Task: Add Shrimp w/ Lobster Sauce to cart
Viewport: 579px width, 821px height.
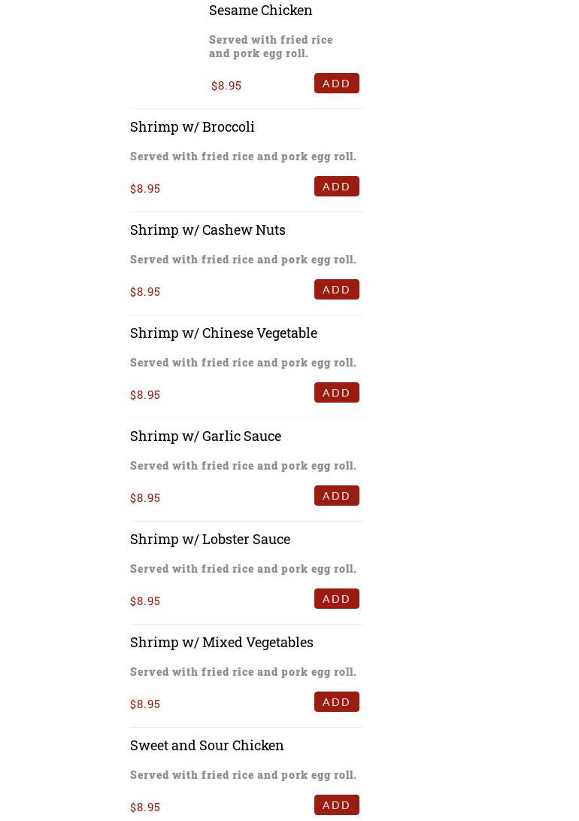Action: pos(336,599)
